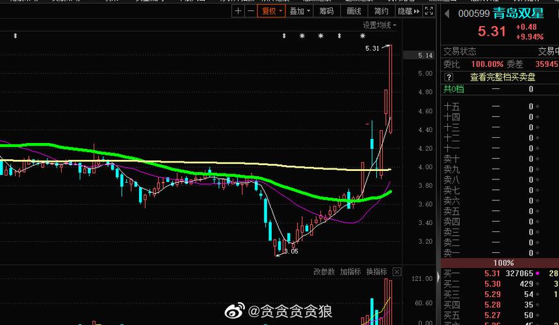Image resolution: width=559 pixels, height=325 pixels.
Task: Expand the 叠加 overlay dropdown
Action: [x=299, y=11]
